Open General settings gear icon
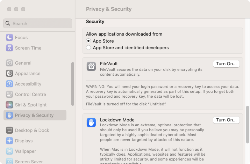 tap(9, 63)
